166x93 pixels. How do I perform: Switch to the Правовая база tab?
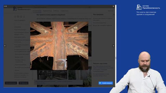pos(47,11)
